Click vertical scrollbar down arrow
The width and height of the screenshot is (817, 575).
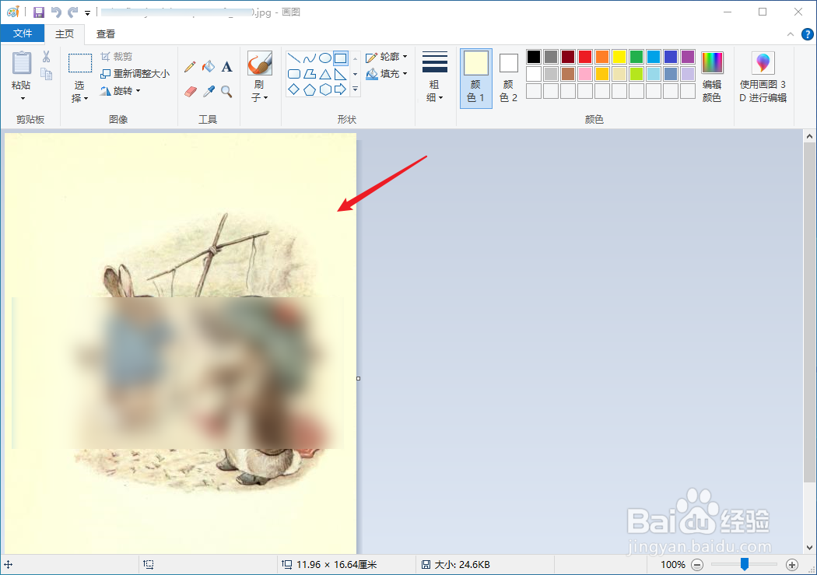pyautogui.click(x=809, y=548)
